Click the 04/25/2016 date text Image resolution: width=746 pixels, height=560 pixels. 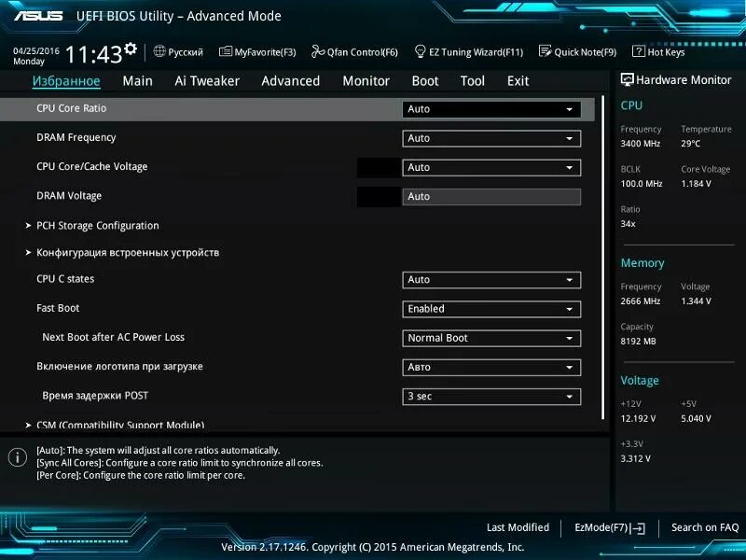pos(36,50)
